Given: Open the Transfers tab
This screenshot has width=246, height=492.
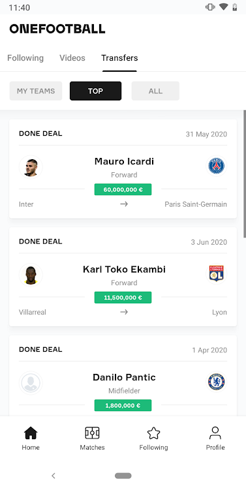Looking at the screenshot, I should 119,58.
